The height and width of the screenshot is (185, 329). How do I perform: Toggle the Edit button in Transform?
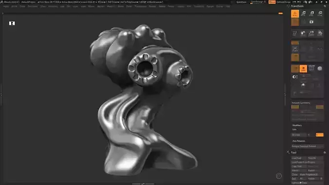pyautogui.click(x=295, y=22)
